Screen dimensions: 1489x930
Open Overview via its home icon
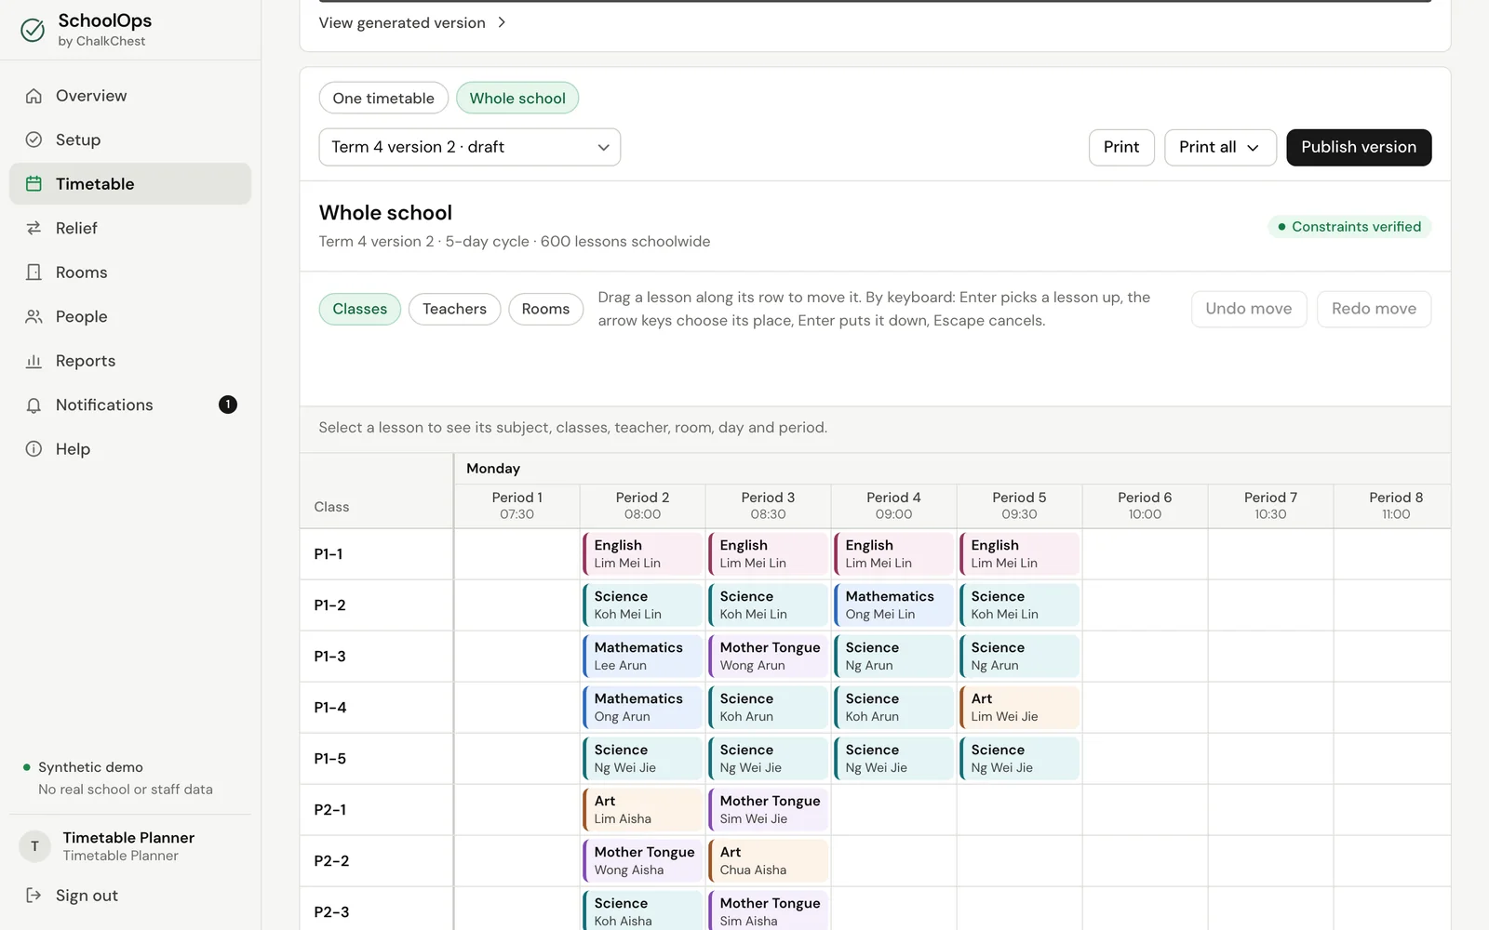(34, 96)
